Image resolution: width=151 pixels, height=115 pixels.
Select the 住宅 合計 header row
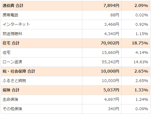click(x=75, y=43)
